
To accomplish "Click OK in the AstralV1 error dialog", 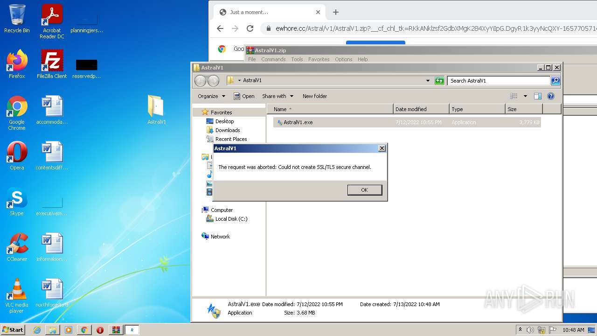I will (364, 190).
